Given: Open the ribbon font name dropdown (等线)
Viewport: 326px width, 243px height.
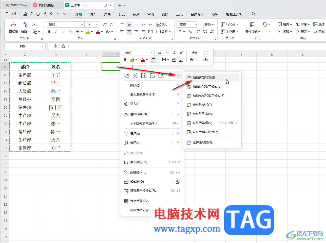Looking at the screenshot, I should 82,25.
